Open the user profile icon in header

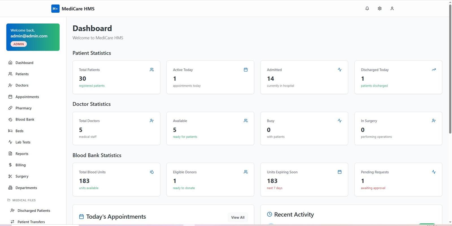click(x=392, y=8)
